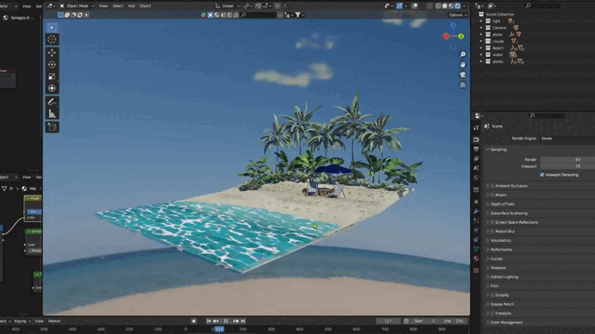Screen dimensions: 595x334
Task: Enable the Motion Blur checkbox
Action: coord(492,232)
